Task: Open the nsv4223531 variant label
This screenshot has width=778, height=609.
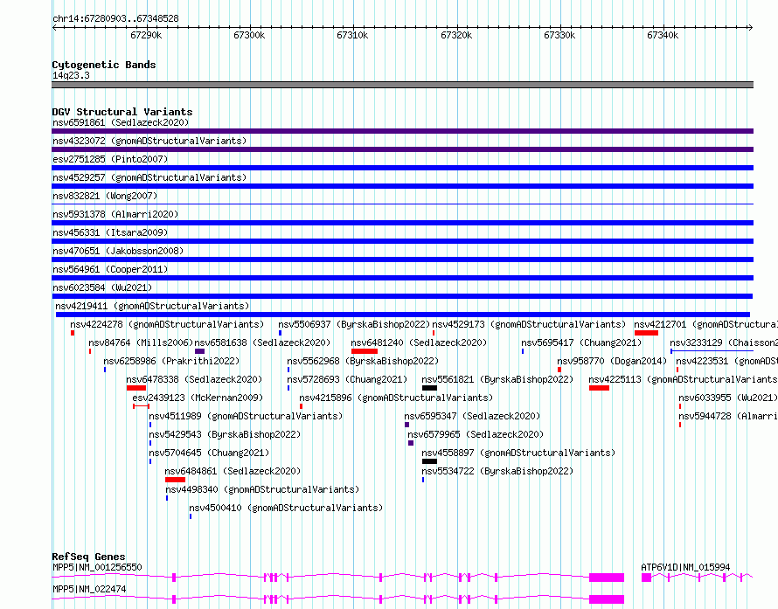Action: [726, 361]
